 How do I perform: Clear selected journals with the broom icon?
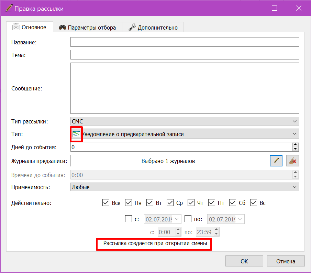point(292,161)
